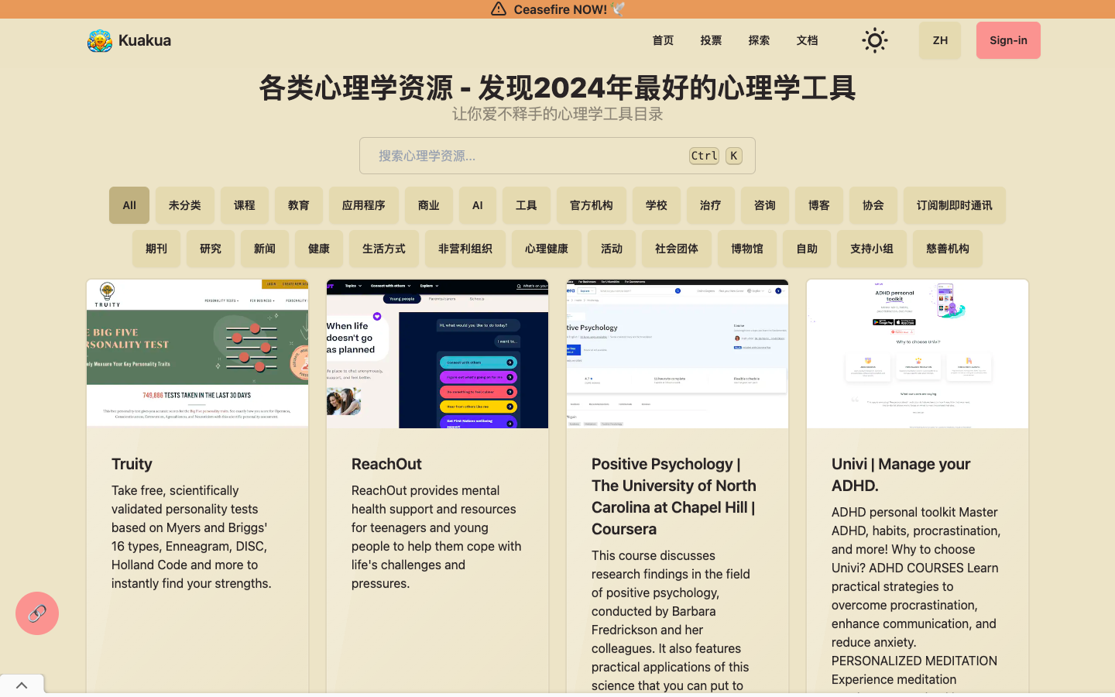
Task: Filter by 订阅制即时通讯 category
Action: (x=955, y=205)
